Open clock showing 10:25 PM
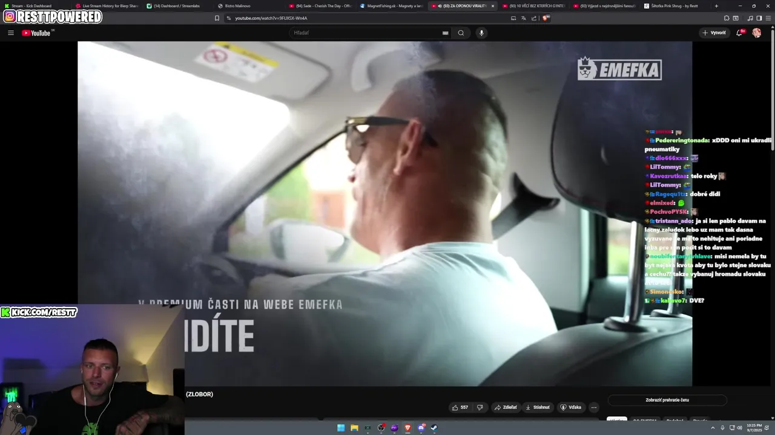The image size is (775, 435). pos(754,428)
